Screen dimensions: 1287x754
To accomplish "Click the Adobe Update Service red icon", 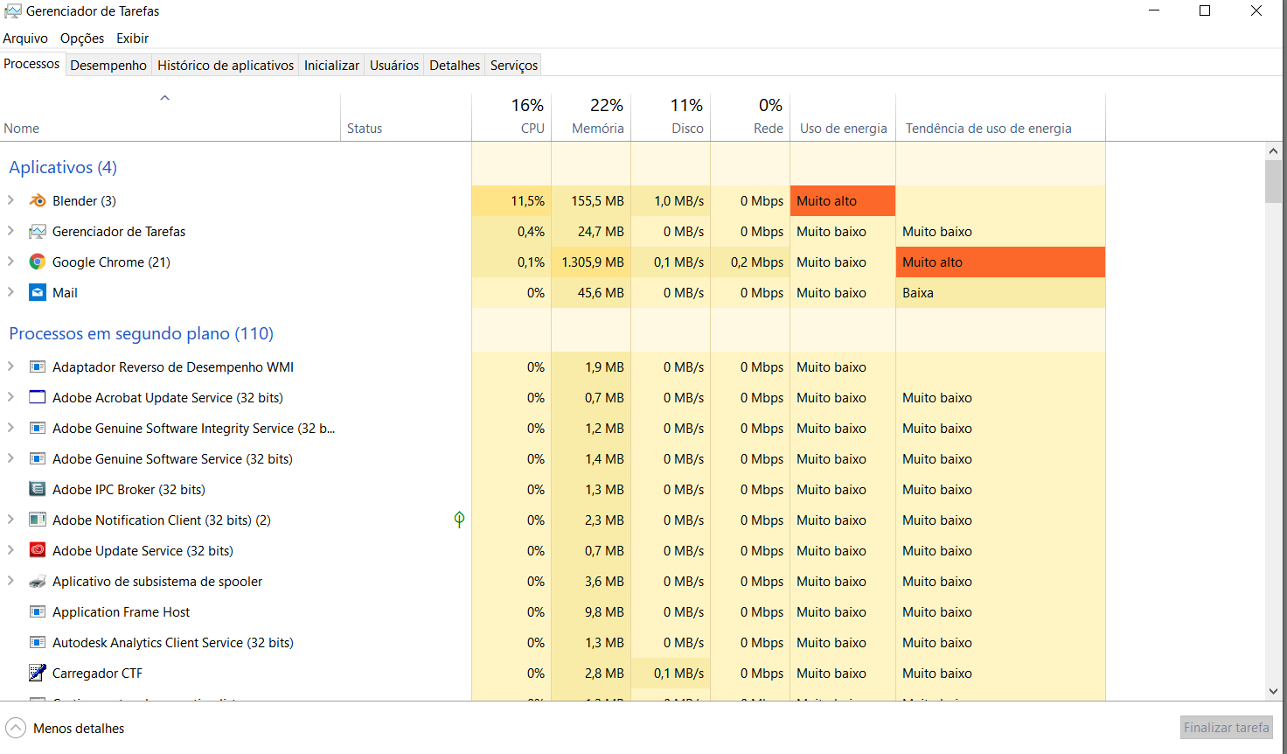I will click(37, 550).
